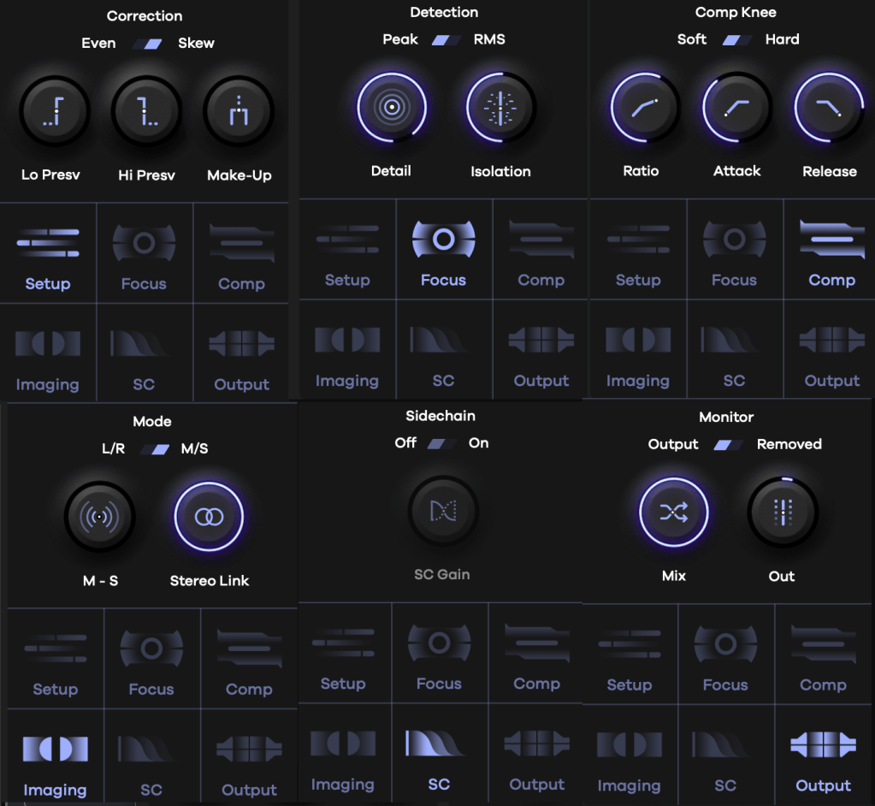Viewport: 875px width, 806px height.
Task: Click the Detail detection knob
Action: [392, 108]
